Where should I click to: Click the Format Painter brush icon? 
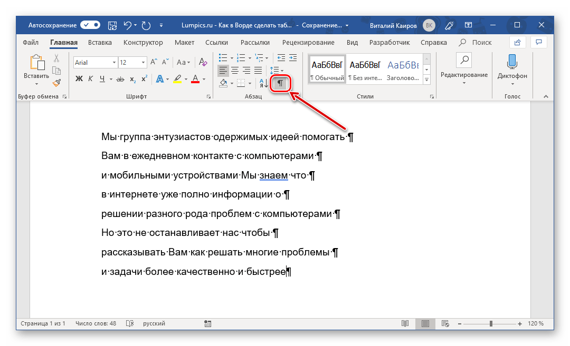[56, 82]
